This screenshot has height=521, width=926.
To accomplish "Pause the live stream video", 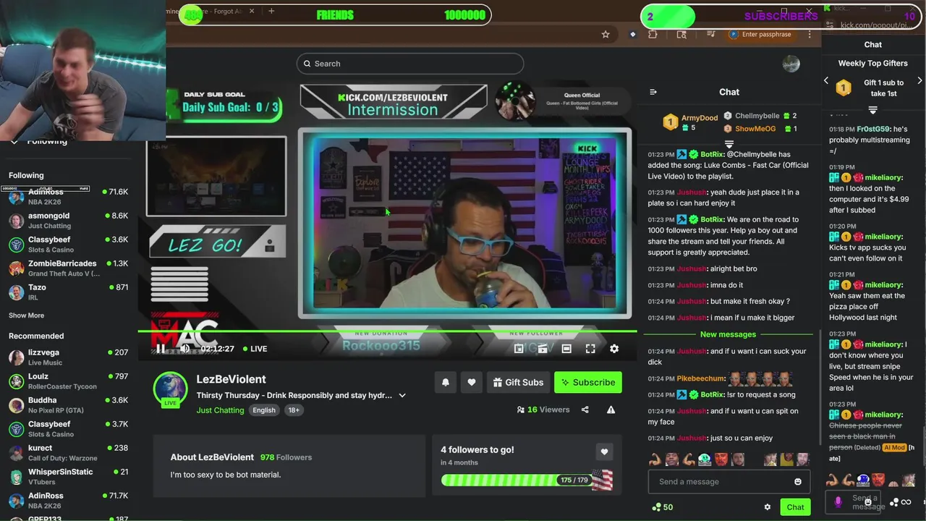I will point(160,349).
